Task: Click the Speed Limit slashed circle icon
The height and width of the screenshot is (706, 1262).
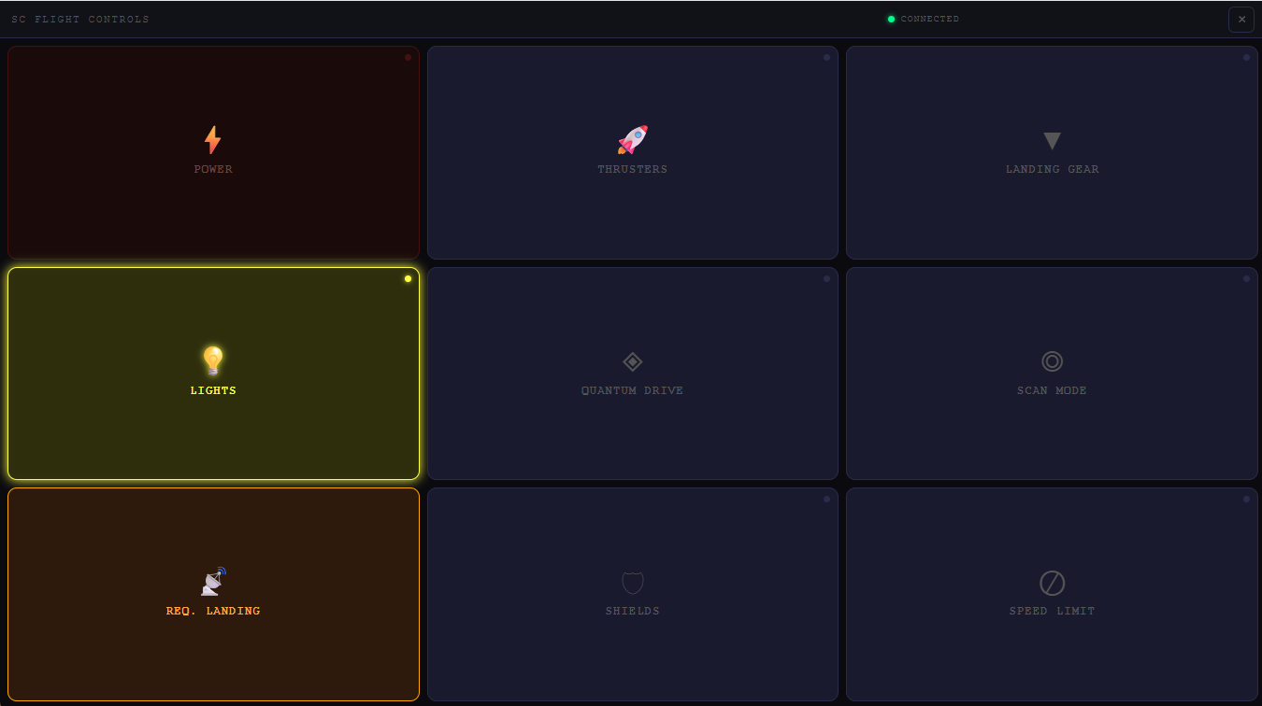Action: (1052, 583)
